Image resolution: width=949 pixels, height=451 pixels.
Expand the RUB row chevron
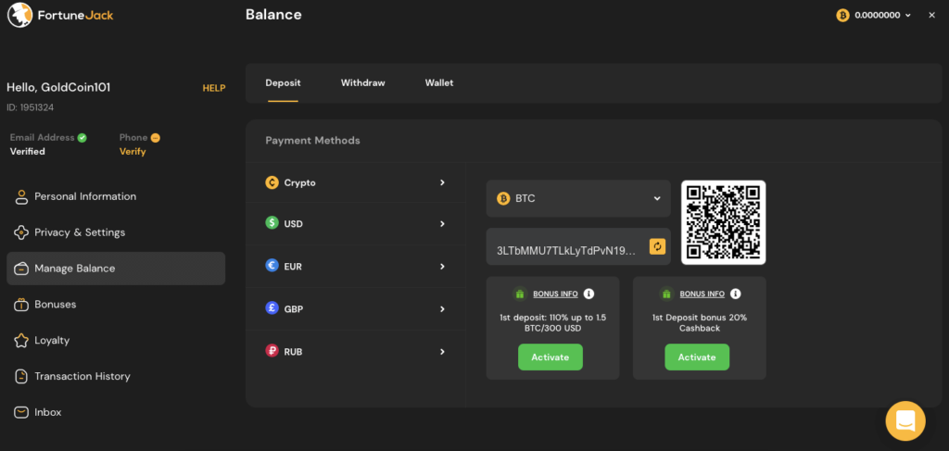click(x=442, y=352)
